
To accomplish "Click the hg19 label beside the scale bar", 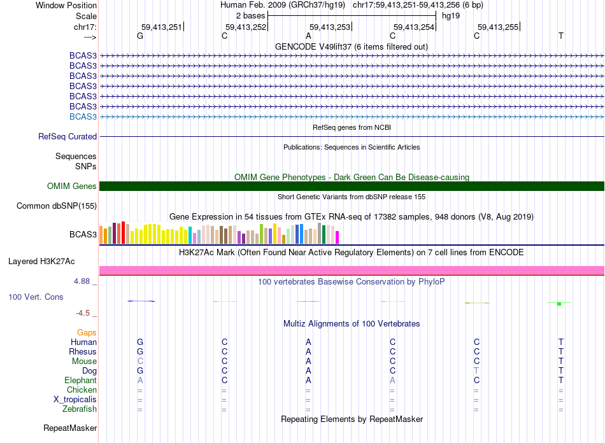I will (451, 16).
